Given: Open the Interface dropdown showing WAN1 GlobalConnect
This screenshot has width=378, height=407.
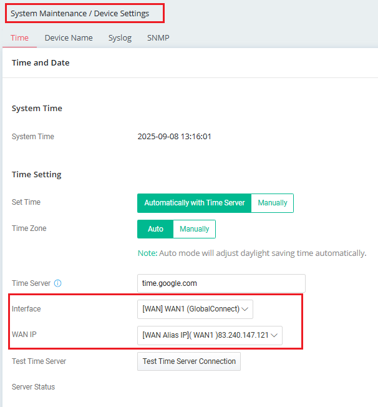Looking at the screenshot, I should [195, 309].
